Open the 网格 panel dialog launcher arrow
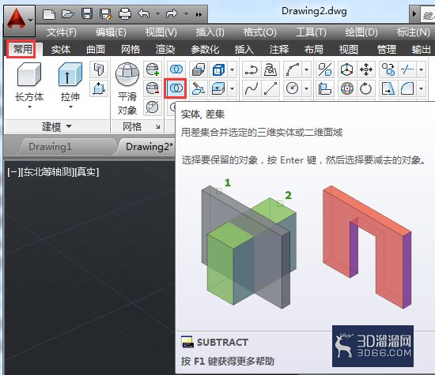This screenshot has height=375, width=435. pyautogui.click(x=158, y=127)
